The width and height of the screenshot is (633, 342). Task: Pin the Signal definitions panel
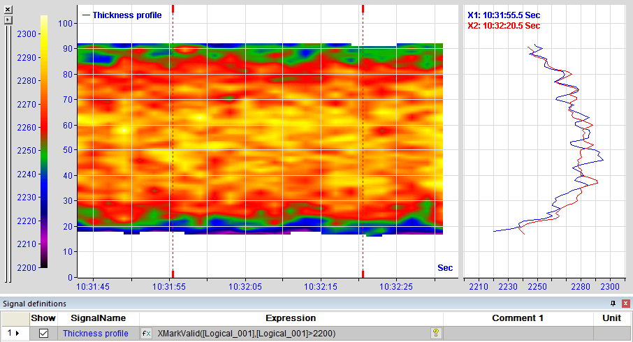click(x=613, y=304)
